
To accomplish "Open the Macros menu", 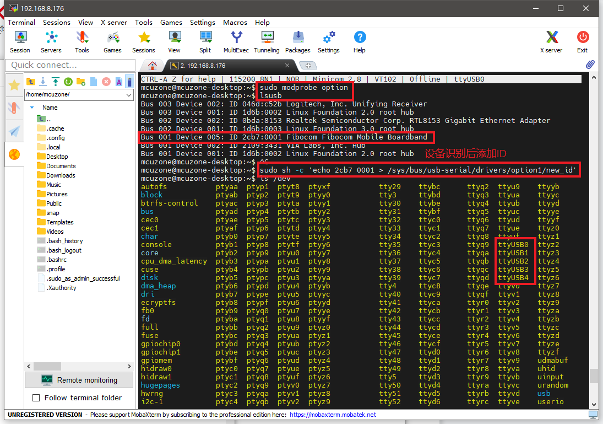I will click(235, 23).
